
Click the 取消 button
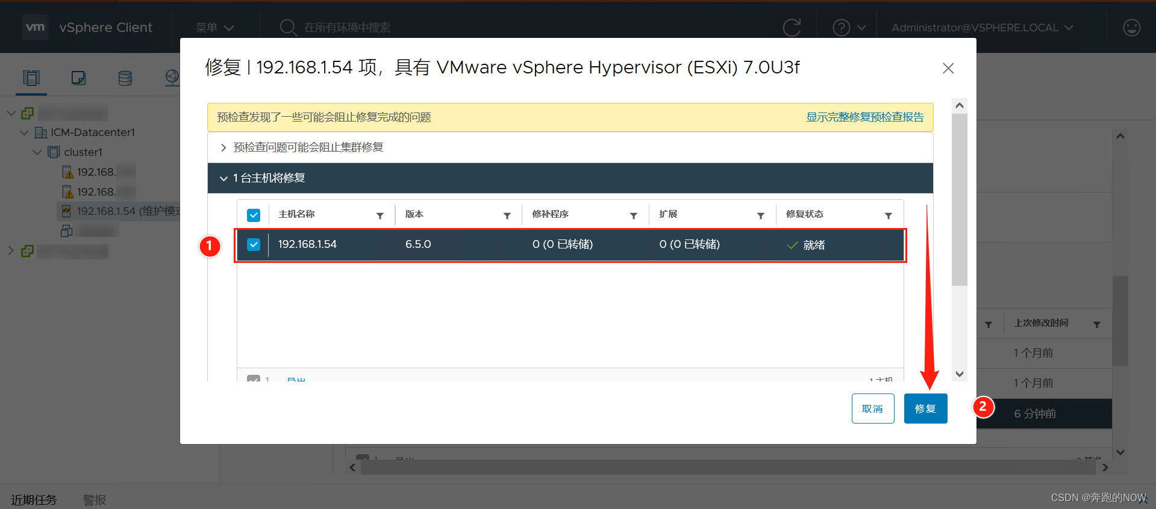click(x=873, y=409)
